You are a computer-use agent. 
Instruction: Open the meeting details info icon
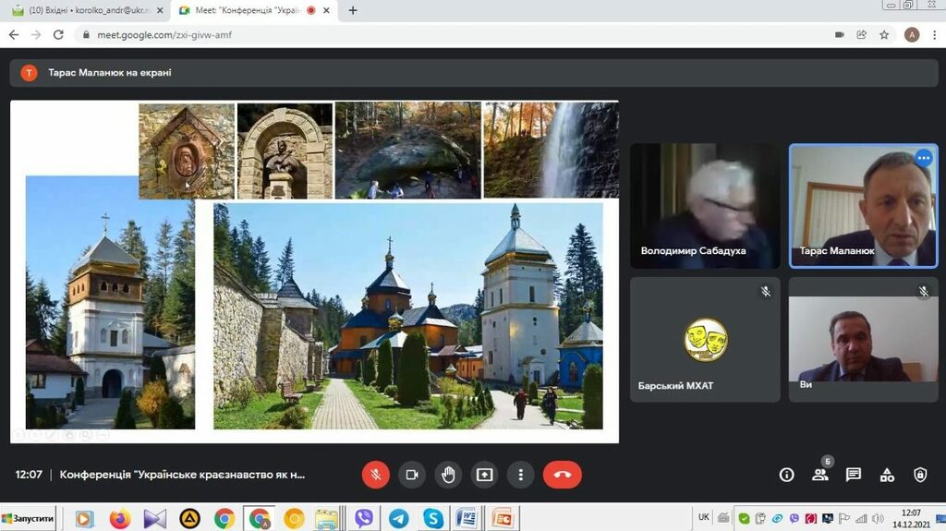[786, 475]
